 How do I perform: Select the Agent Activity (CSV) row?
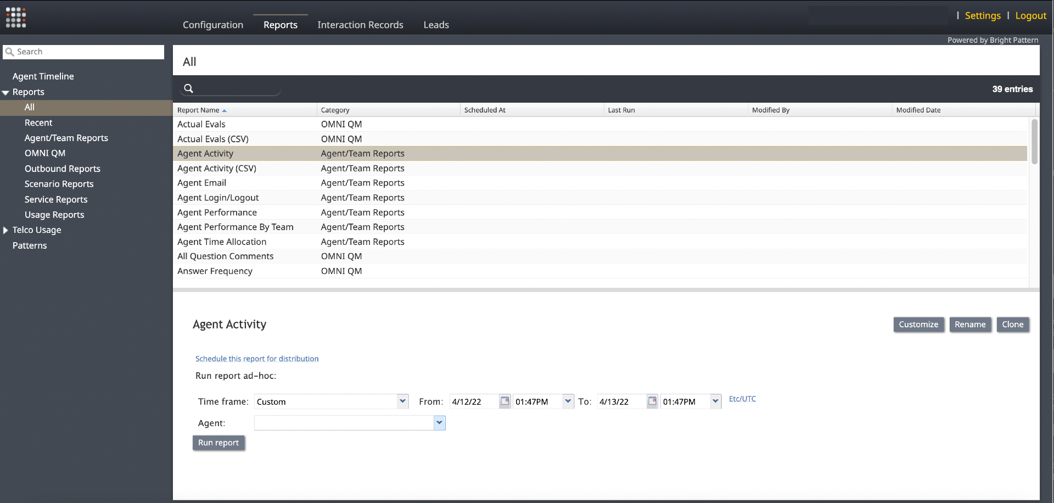tap(600, 168)
